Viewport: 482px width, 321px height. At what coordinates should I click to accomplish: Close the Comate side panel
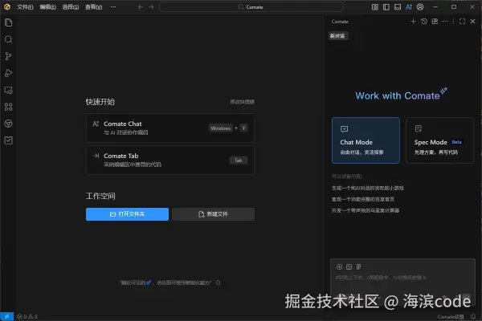(473, 21)
